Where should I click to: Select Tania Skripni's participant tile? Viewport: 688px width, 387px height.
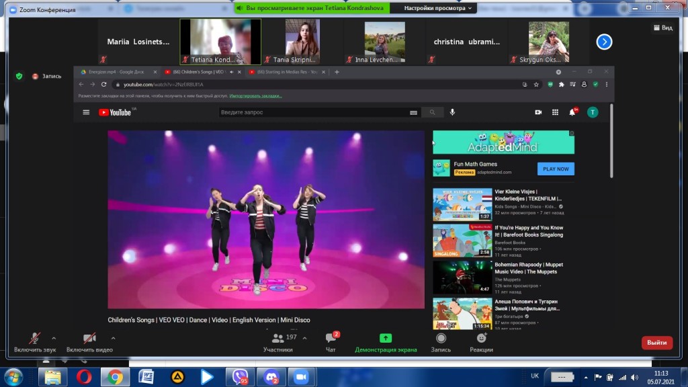(x=302, y=42)
